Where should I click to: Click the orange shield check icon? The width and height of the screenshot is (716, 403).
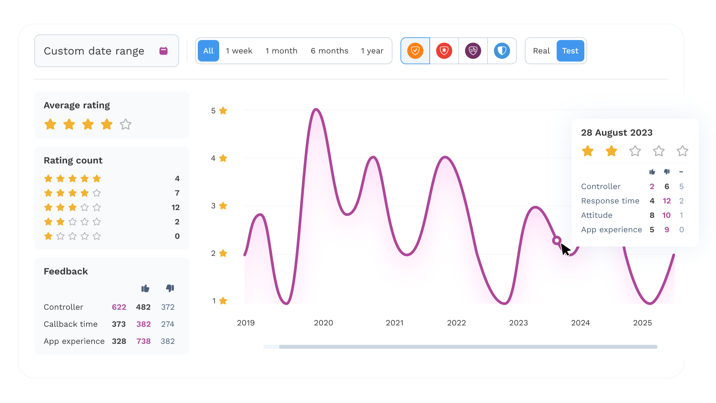click(415, 51)
